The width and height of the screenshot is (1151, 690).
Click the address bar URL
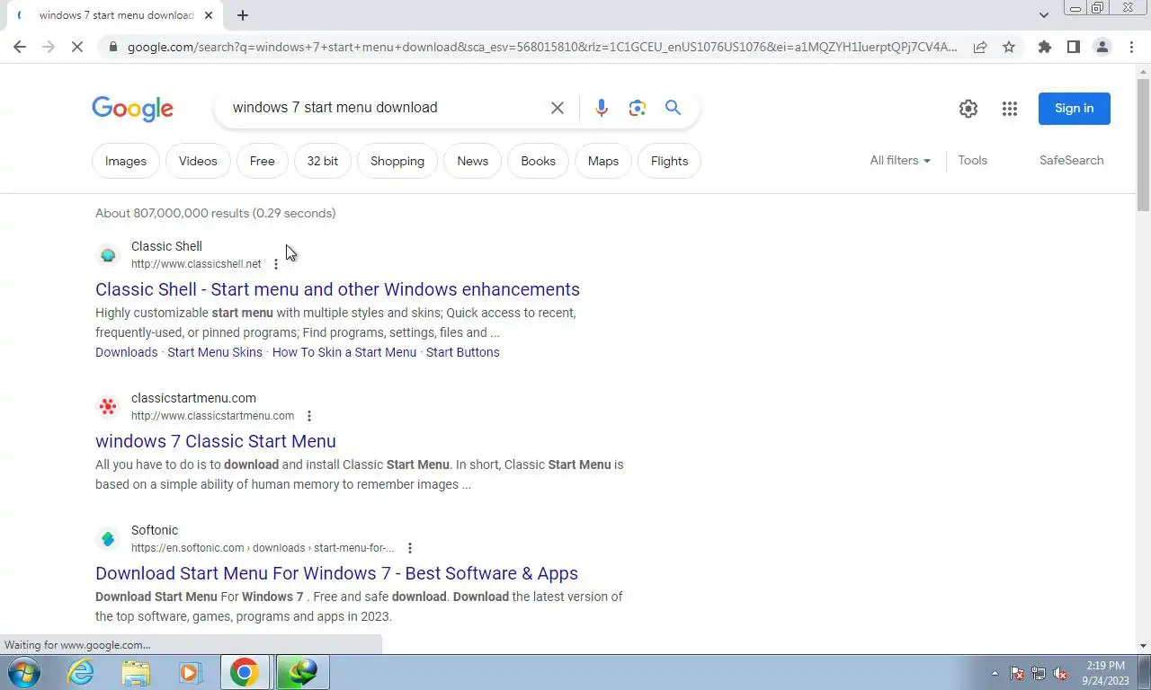(542, 47)
